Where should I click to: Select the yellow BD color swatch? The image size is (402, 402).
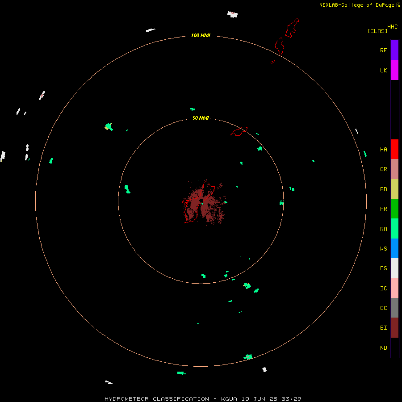point(394,189)
